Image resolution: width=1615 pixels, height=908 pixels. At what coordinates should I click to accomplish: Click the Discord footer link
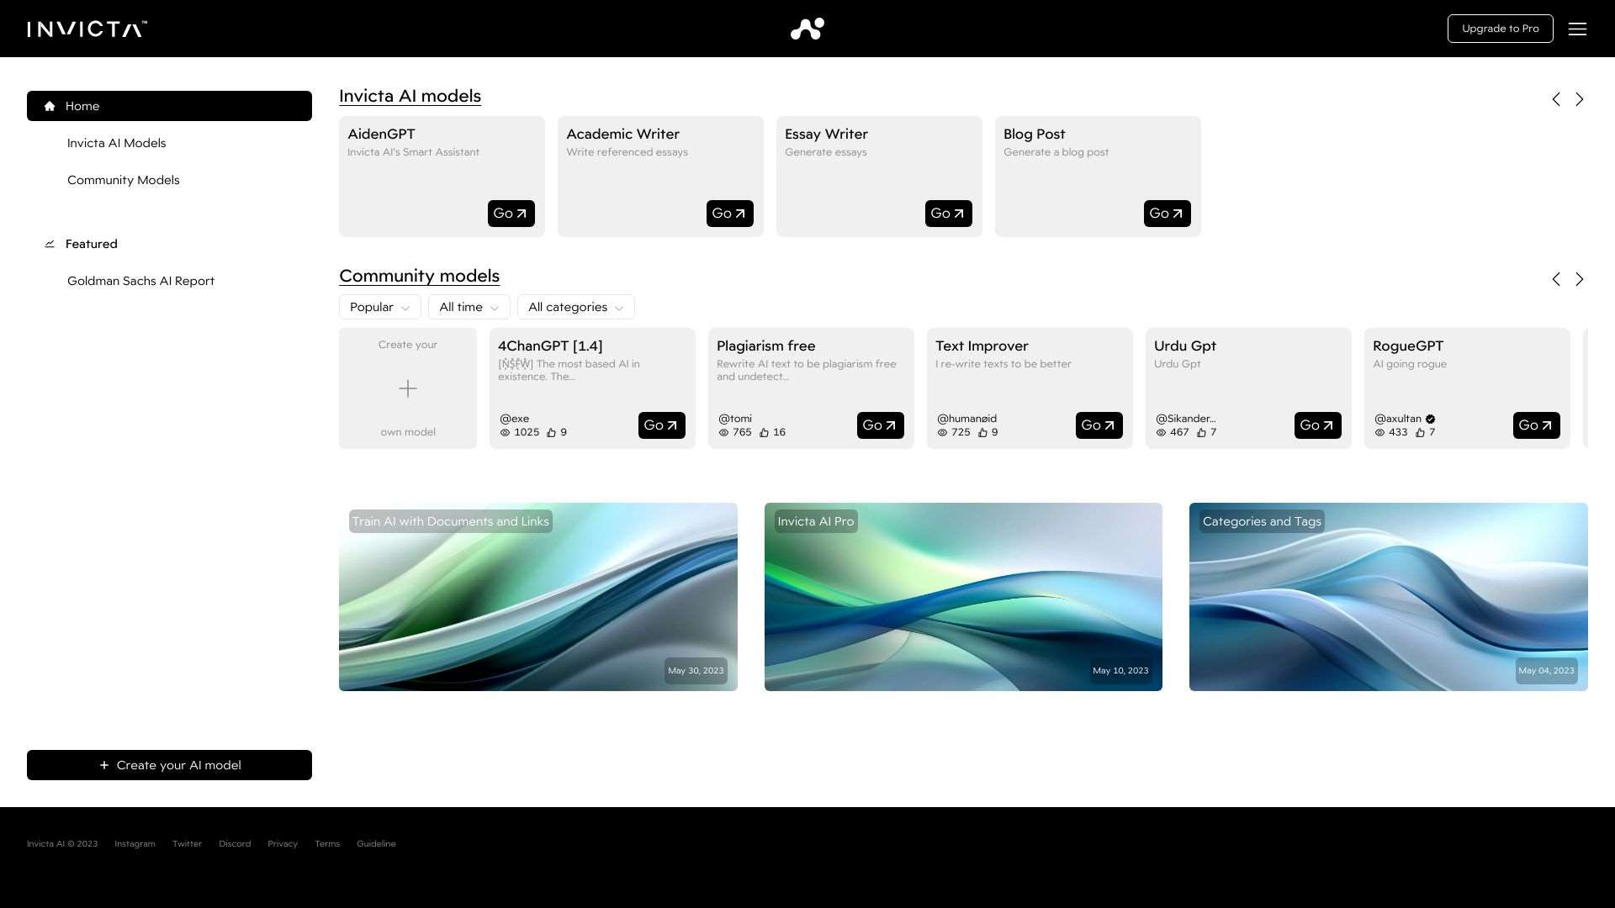point(235,843)
